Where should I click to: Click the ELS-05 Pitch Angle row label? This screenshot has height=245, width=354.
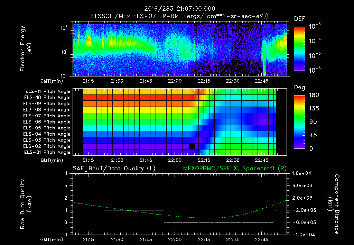(x=47, y=128)
